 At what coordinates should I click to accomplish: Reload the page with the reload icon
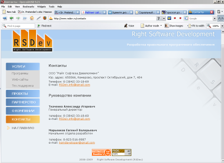click(x=32, y=18)
